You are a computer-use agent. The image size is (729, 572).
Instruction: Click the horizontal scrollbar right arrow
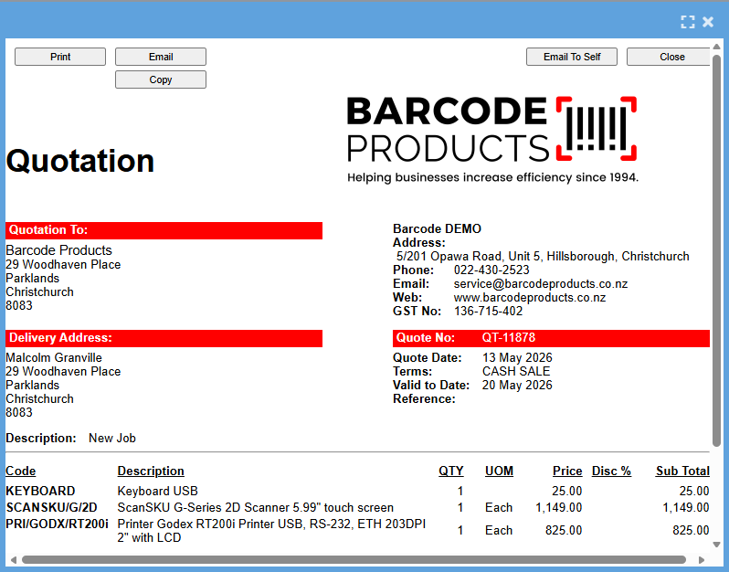701,560
